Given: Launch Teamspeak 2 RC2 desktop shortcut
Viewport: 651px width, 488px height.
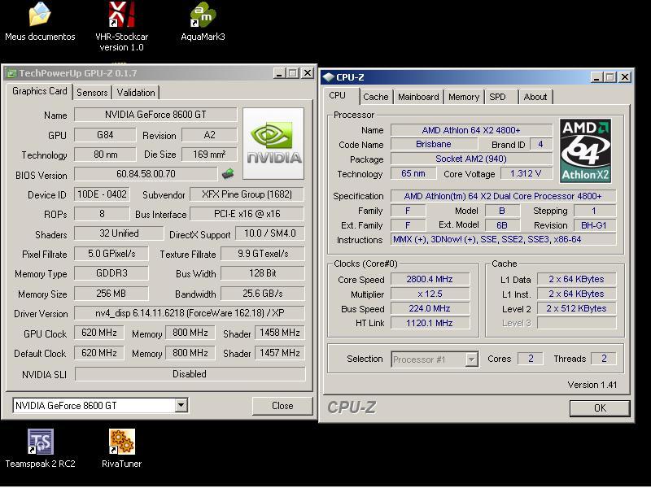Looking at the screenshot, I should pos(40,442).
